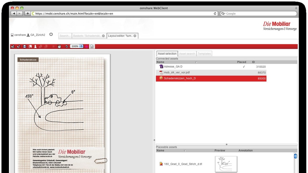Click the placeable assets vertical scrollbar
This screenshot has height=173, width=308.
295,157
